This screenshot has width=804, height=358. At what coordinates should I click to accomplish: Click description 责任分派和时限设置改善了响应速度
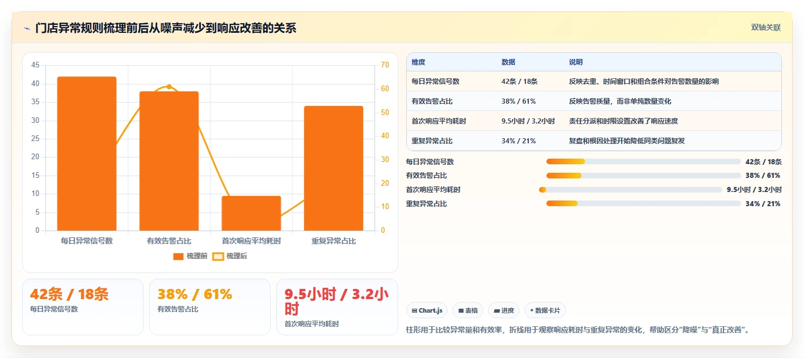(624, 121)
